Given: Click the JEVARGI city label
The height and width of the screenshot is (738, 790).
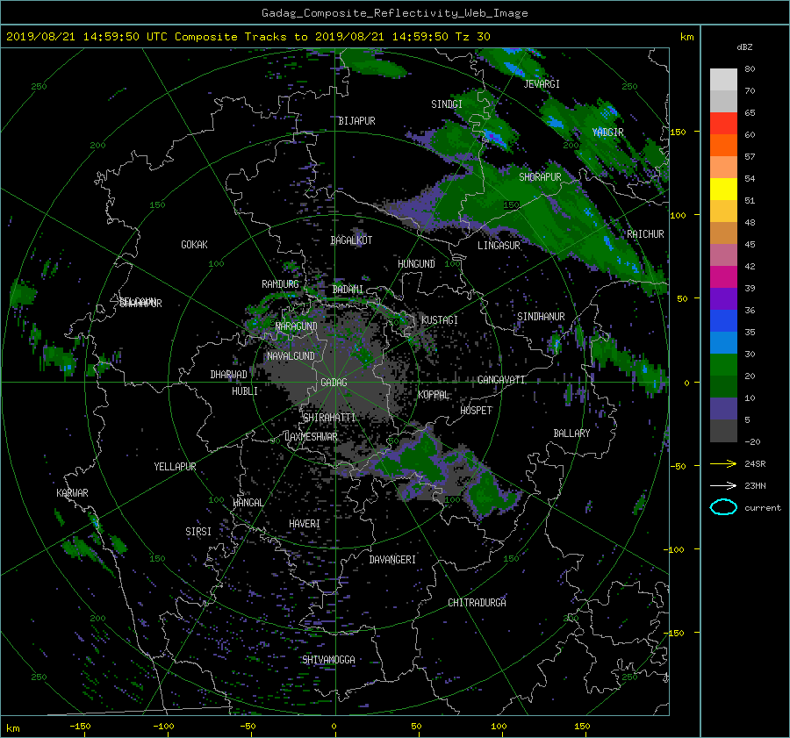Looking at the screenshot, I should tap(542, 84).
